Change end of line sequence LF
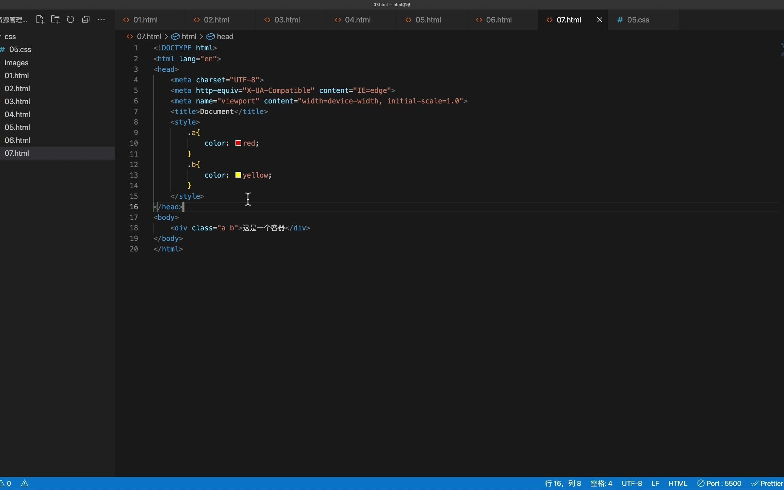This screenshot has width=784, height=490. pos(655,483)
